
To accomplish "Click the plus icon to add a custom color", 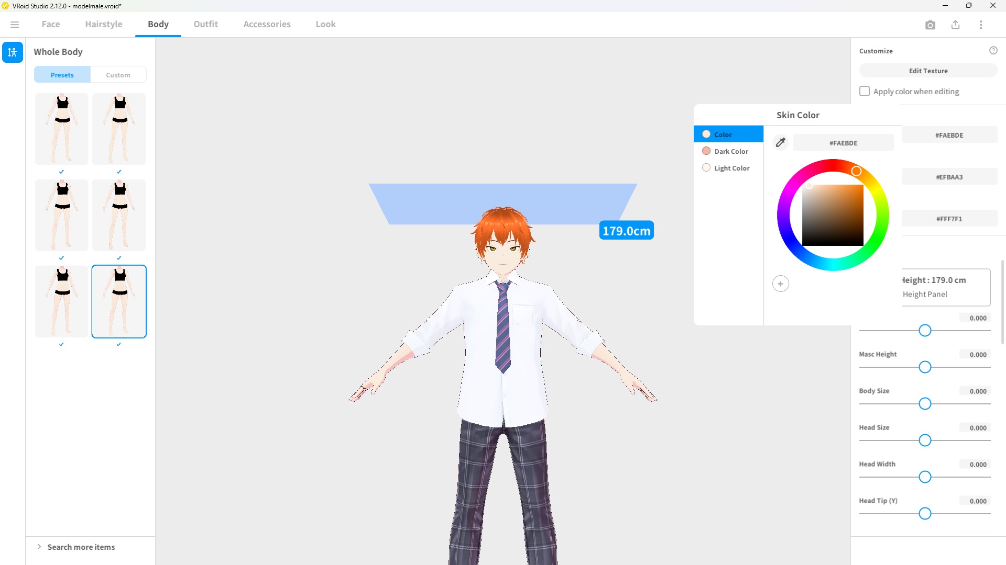I will pyautogui.click(x=781, y=283).
